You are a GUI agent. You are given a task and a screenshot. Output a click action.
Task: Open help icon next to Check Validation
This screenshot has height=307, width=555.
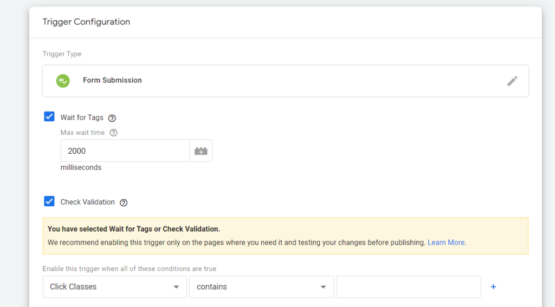point(124,203)
